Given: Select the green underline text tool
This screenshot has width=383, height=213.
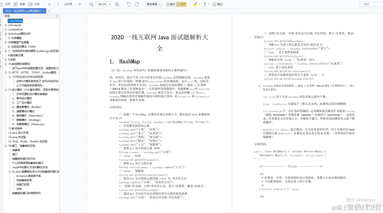Looking at the screenshot, I should 204,4.
